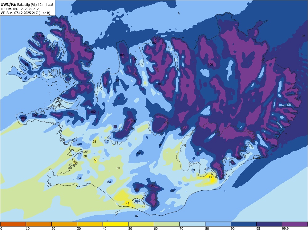Select the pale yellow 50–60 legend swatch
This screenshot has width=308, height=231.
tap(141, 224)
